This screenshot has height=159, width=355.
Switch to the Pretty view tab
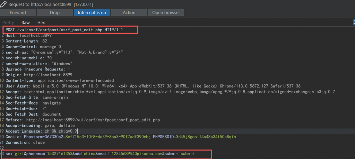pyautogui.click(x=8, y=23)
